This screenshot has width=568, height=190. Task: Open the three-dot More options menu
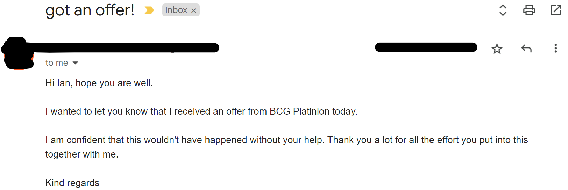click(555, 48)
